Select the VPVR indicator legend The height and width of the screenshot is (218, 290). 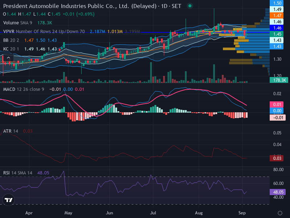(44, 32)
